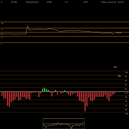Click the '-20' label on MR axis
The image size is (129, 129).
(x=126, y=97)
